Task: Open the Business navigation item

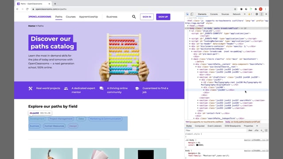Action: [112, 17]
